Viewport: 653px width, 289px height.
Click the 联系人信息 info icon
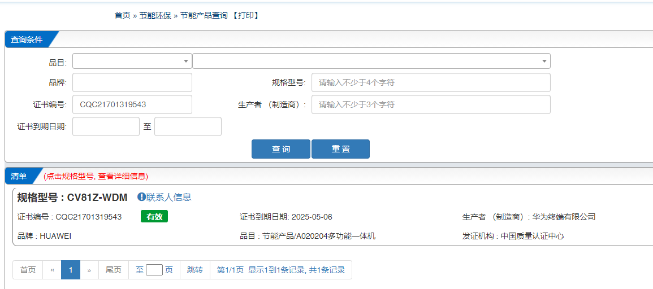[x=141, y=196]
